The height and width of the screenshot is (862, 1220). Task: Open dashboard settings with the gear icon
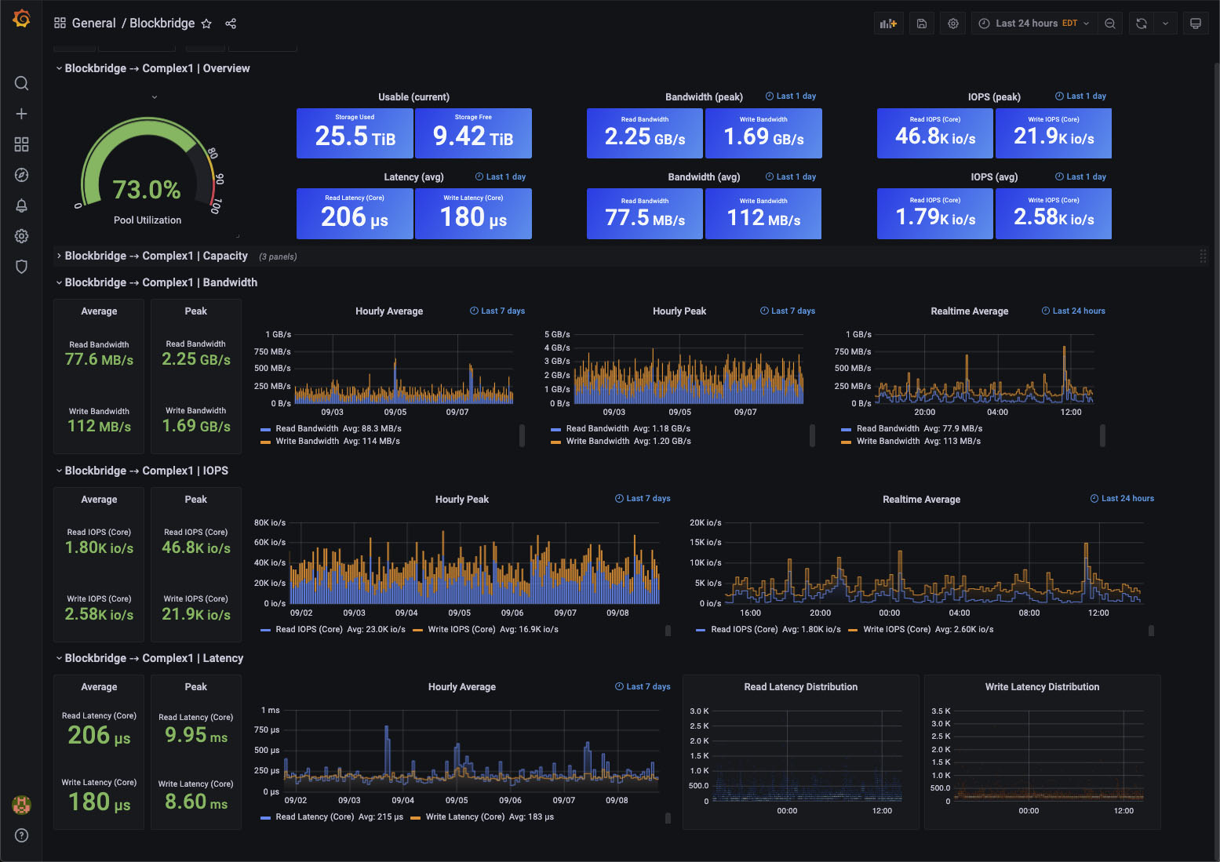pos(952,23)
